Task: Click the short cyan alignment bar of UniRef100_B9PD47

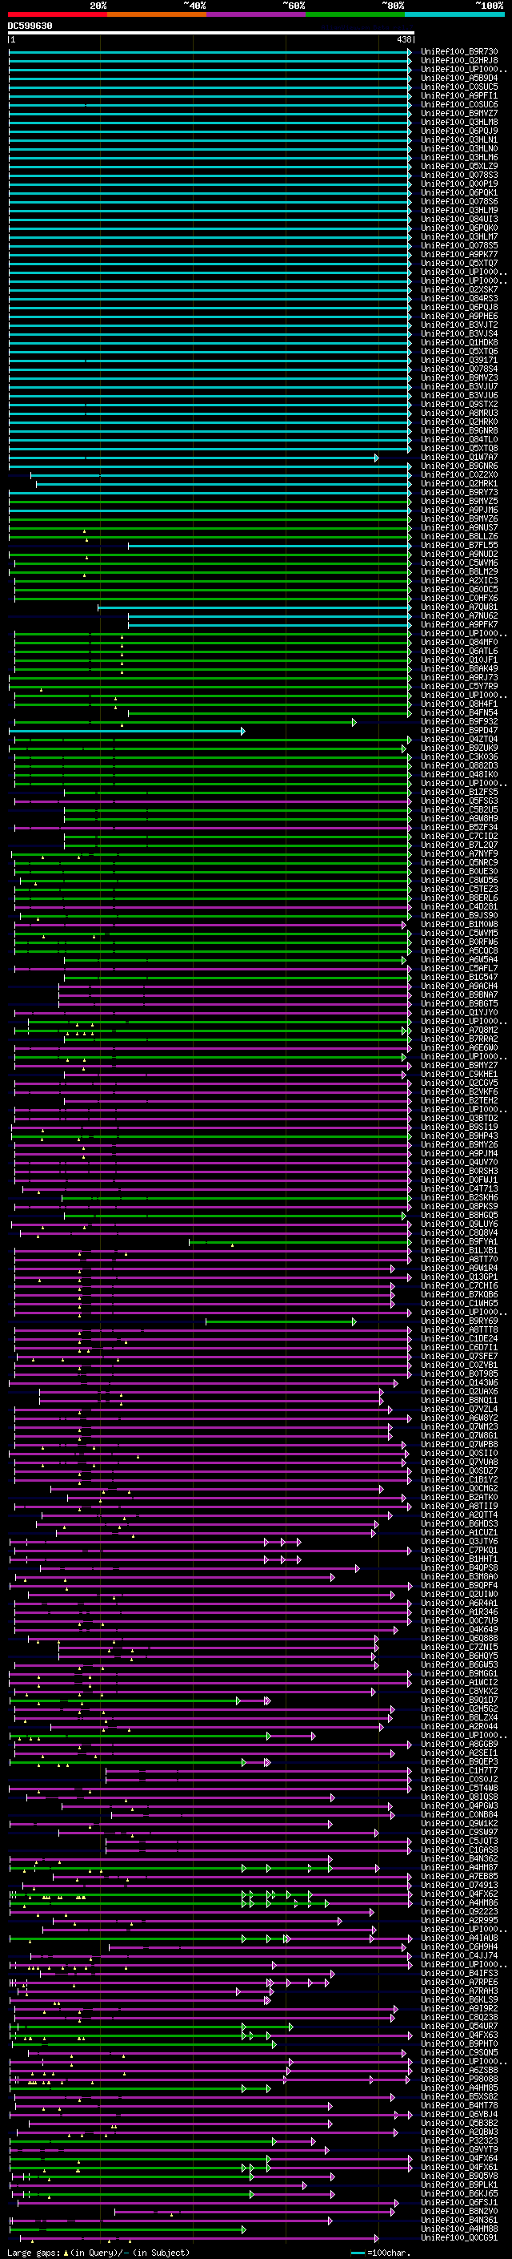Action: click(127, 731)
